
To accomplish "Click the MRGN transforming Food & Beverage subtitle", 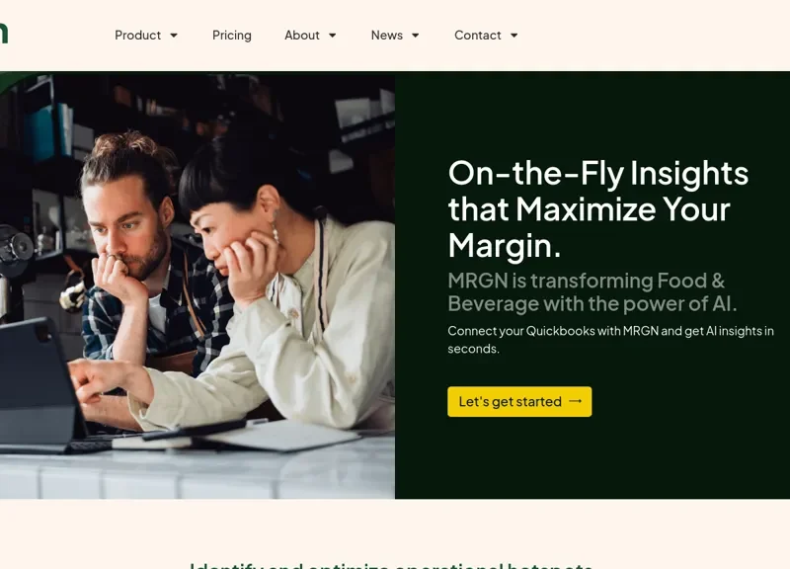I will tap(592, 292).
